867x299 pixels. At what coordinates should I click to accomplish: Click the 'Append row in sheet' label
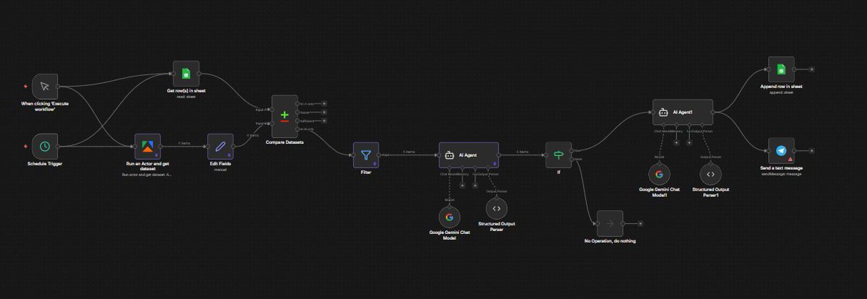coord(781,87)
